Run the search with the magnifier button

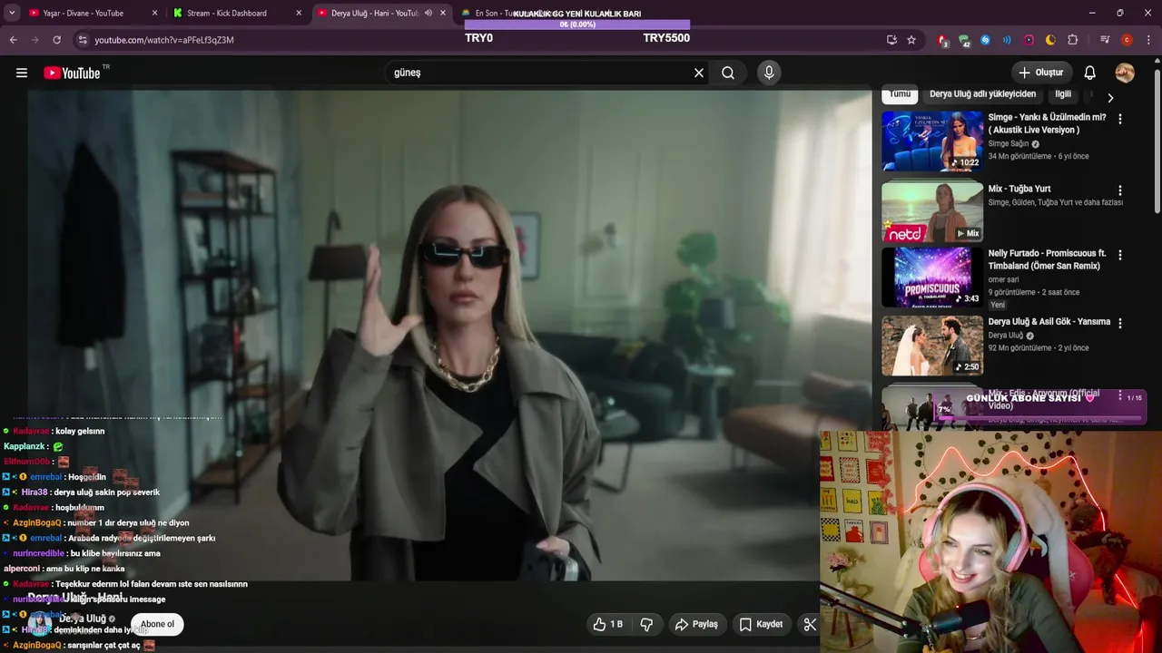pos(728,73)
